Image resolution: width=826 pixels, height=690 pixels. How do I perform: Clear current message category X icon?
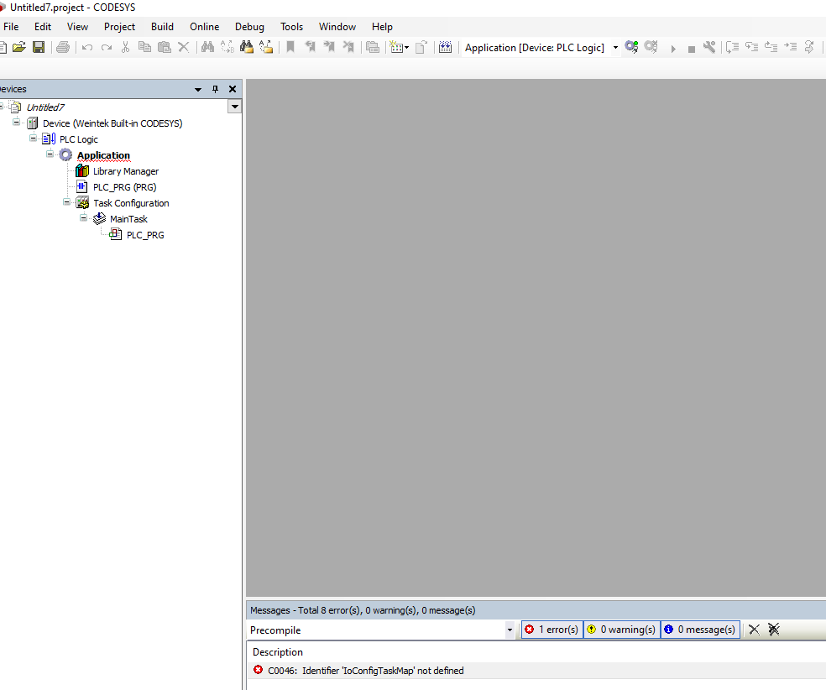point(755,630)
